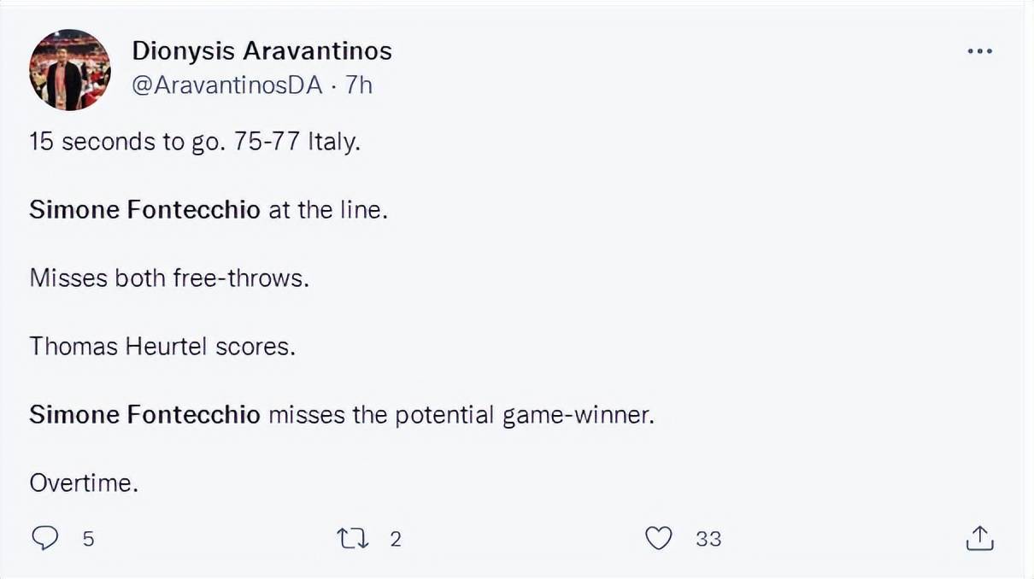Click the text "Thomas Heurtel scores."
The height and width of the screenshot is (579, 1034).
[x=162, y=346]
